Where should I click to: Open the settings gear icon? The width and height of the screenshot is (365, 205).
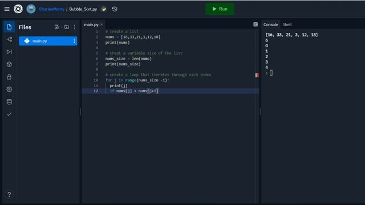(9, 89)
